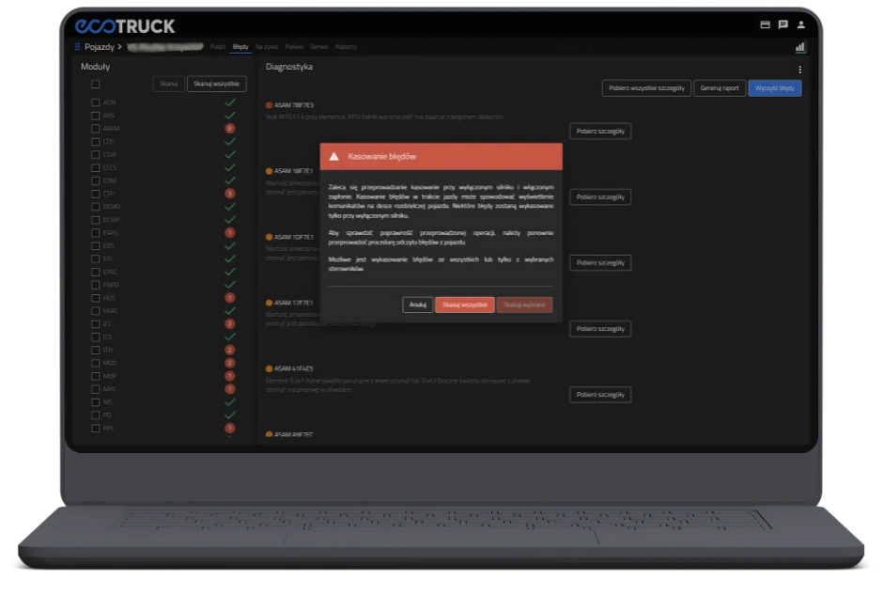This screenshot has width=883, height=595.
Task: Toggle the select-all modules checkbox
Action: (x=95, y=85)
